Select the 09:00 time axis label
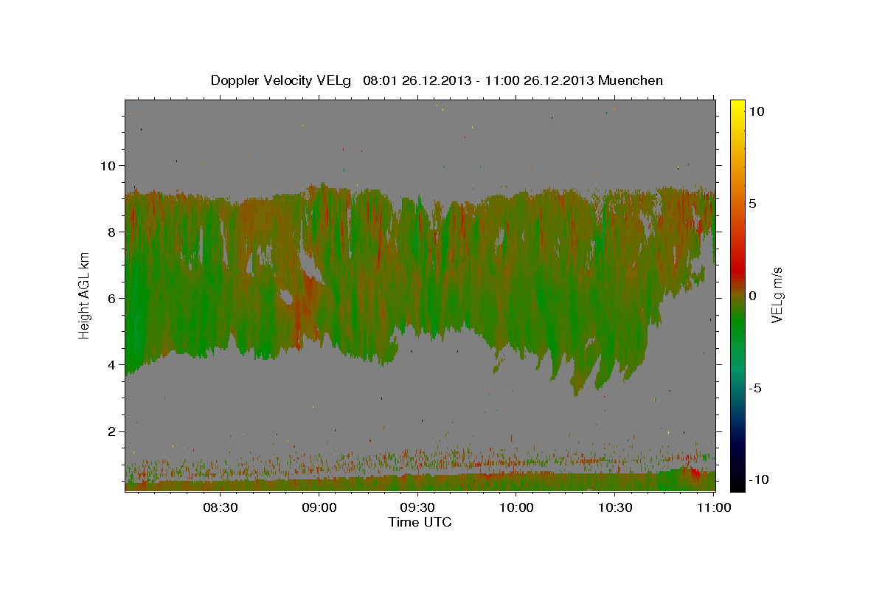885x590 pixels. tap(319, 508)
